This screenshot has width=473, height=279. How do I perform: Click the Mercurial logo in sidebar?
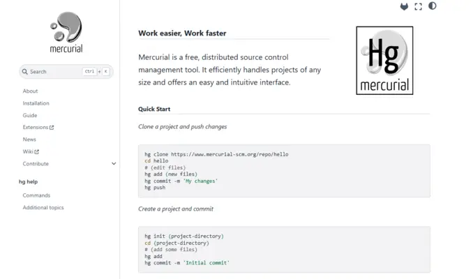(x=66, y=32)
